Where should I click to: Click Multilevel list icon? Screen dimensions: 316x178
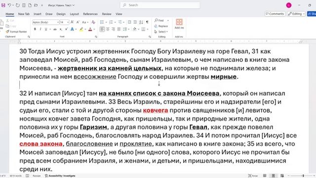[x=120, y=22]
